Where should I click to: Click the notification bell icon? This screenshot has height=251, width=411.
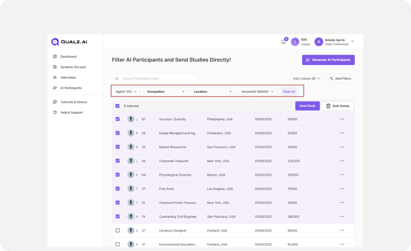[x=283, y=42]
